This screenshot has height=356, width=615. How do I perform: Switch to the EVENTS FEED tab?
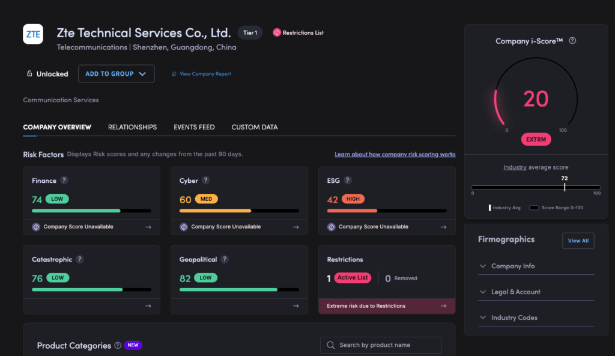pyautogui.click(x=194, y=127)
